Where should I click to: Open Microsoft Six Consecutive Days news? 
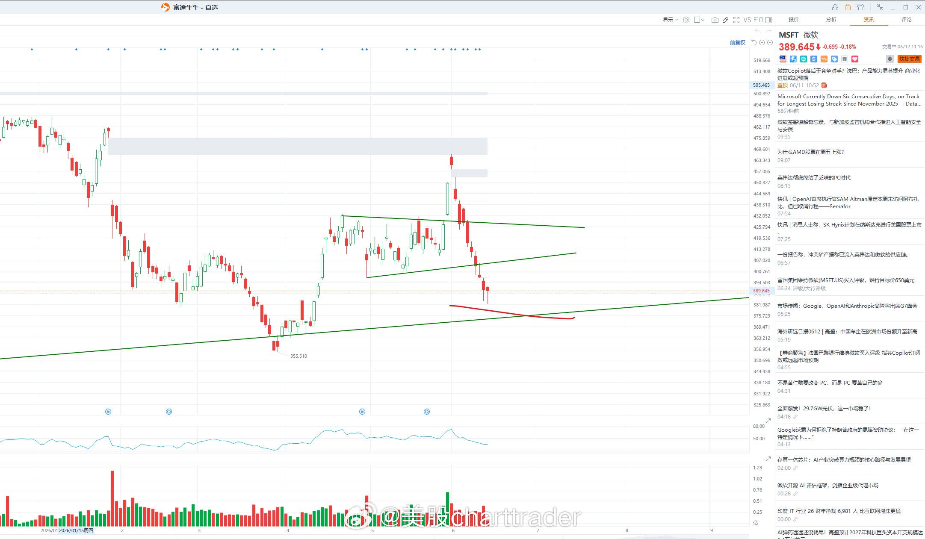coord(849,100)
